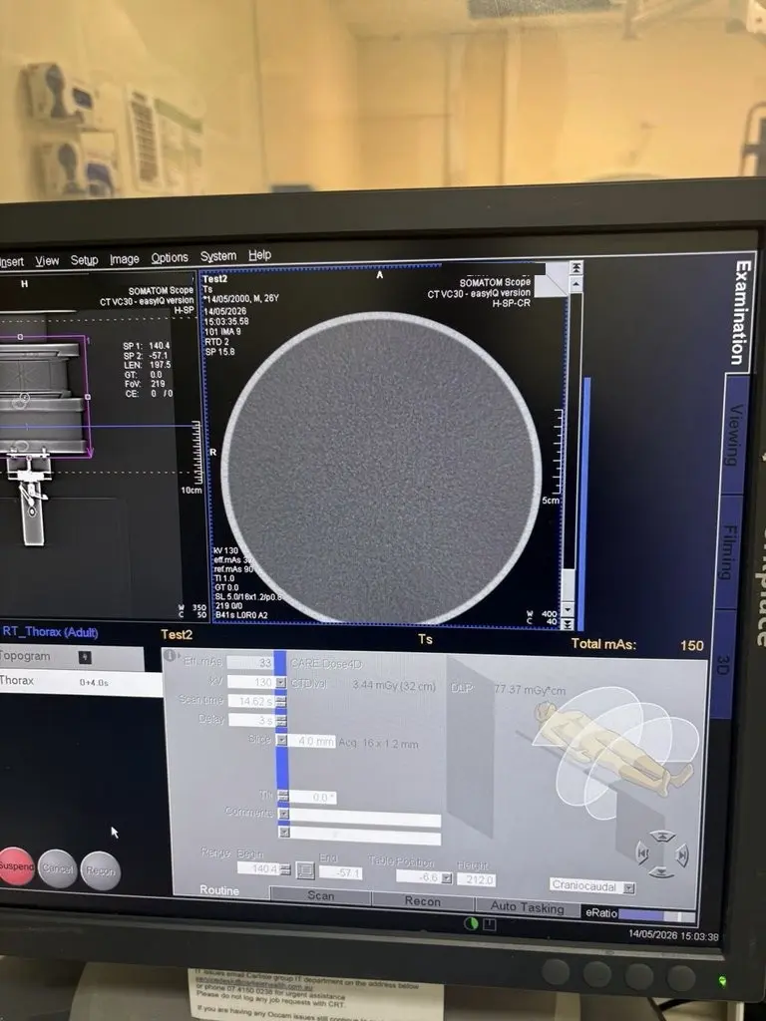Open the Craniocaudal direction dropdown
The height and width of the screenshot is (1021, 766).
(629, 887)
